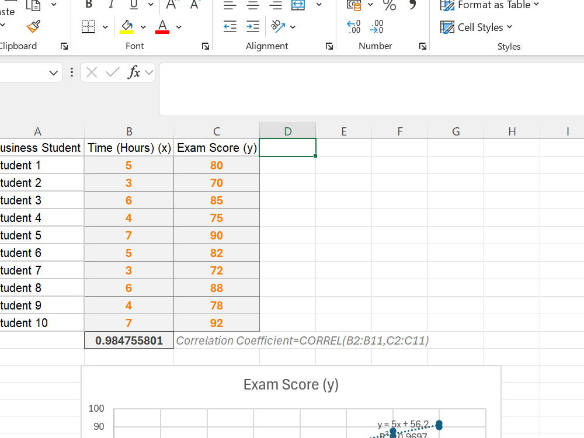Select exam score cell 80
This screenshot has height=438, width=584.
(x=217, y=165)
